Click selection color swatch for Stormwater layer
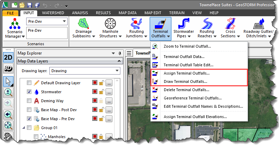The image size is (279, 145). point(95,92)
